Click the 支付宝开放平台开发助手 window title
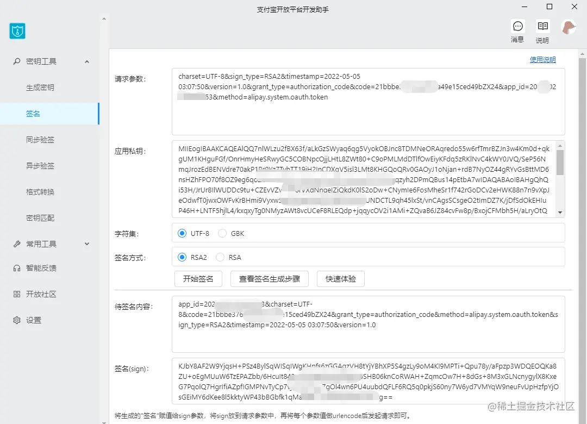 pyautogui.click(x=293, y=10)
